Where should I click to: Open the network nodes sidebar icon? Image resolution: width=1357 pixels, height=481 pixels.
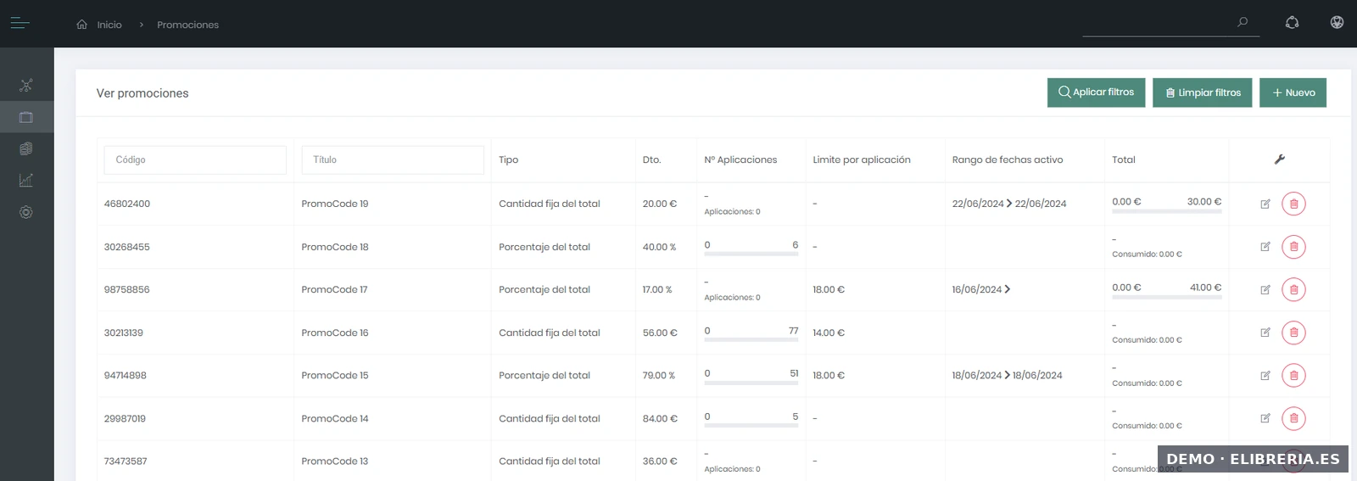click(26, 86)
